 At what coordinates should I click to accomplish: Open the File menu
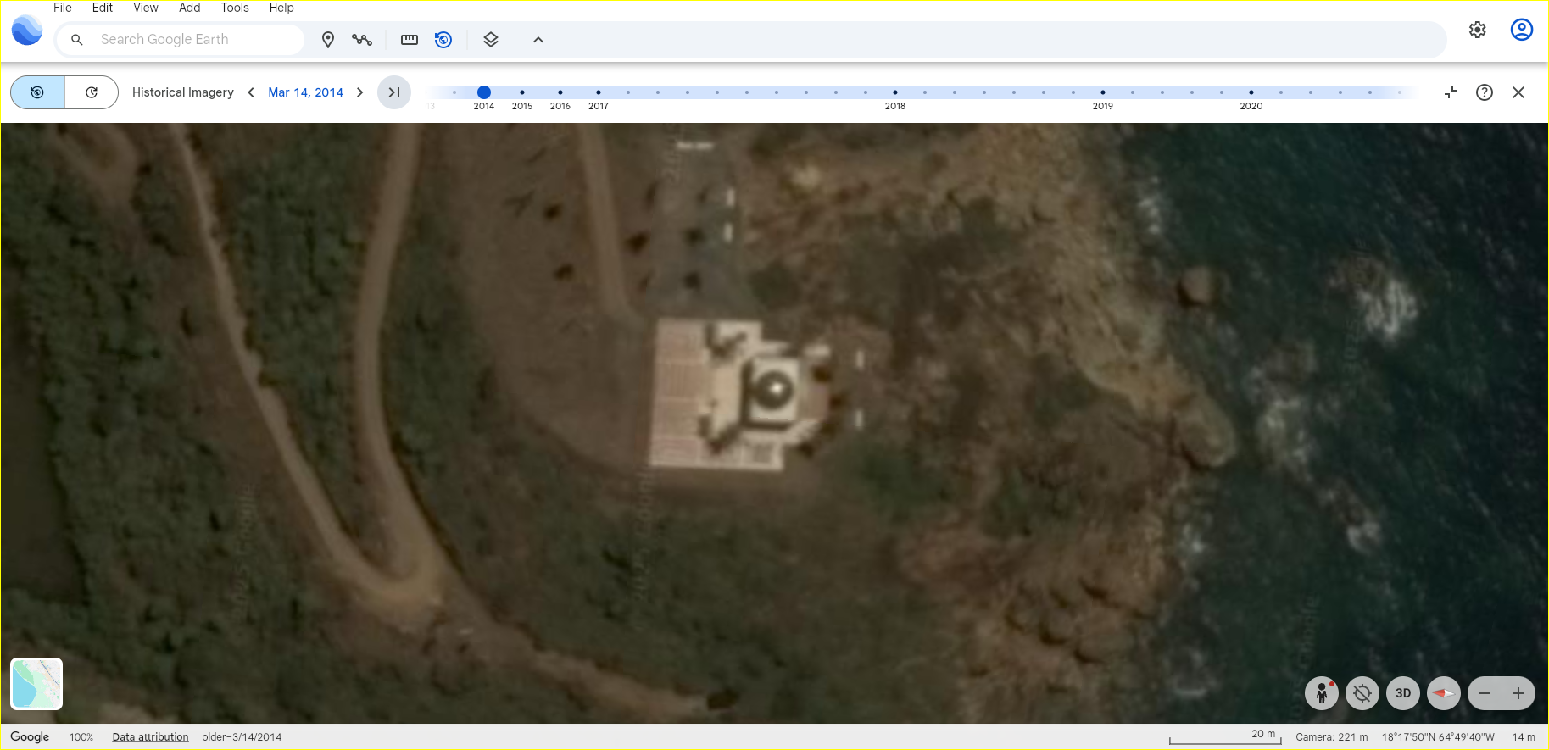[63, 8]
